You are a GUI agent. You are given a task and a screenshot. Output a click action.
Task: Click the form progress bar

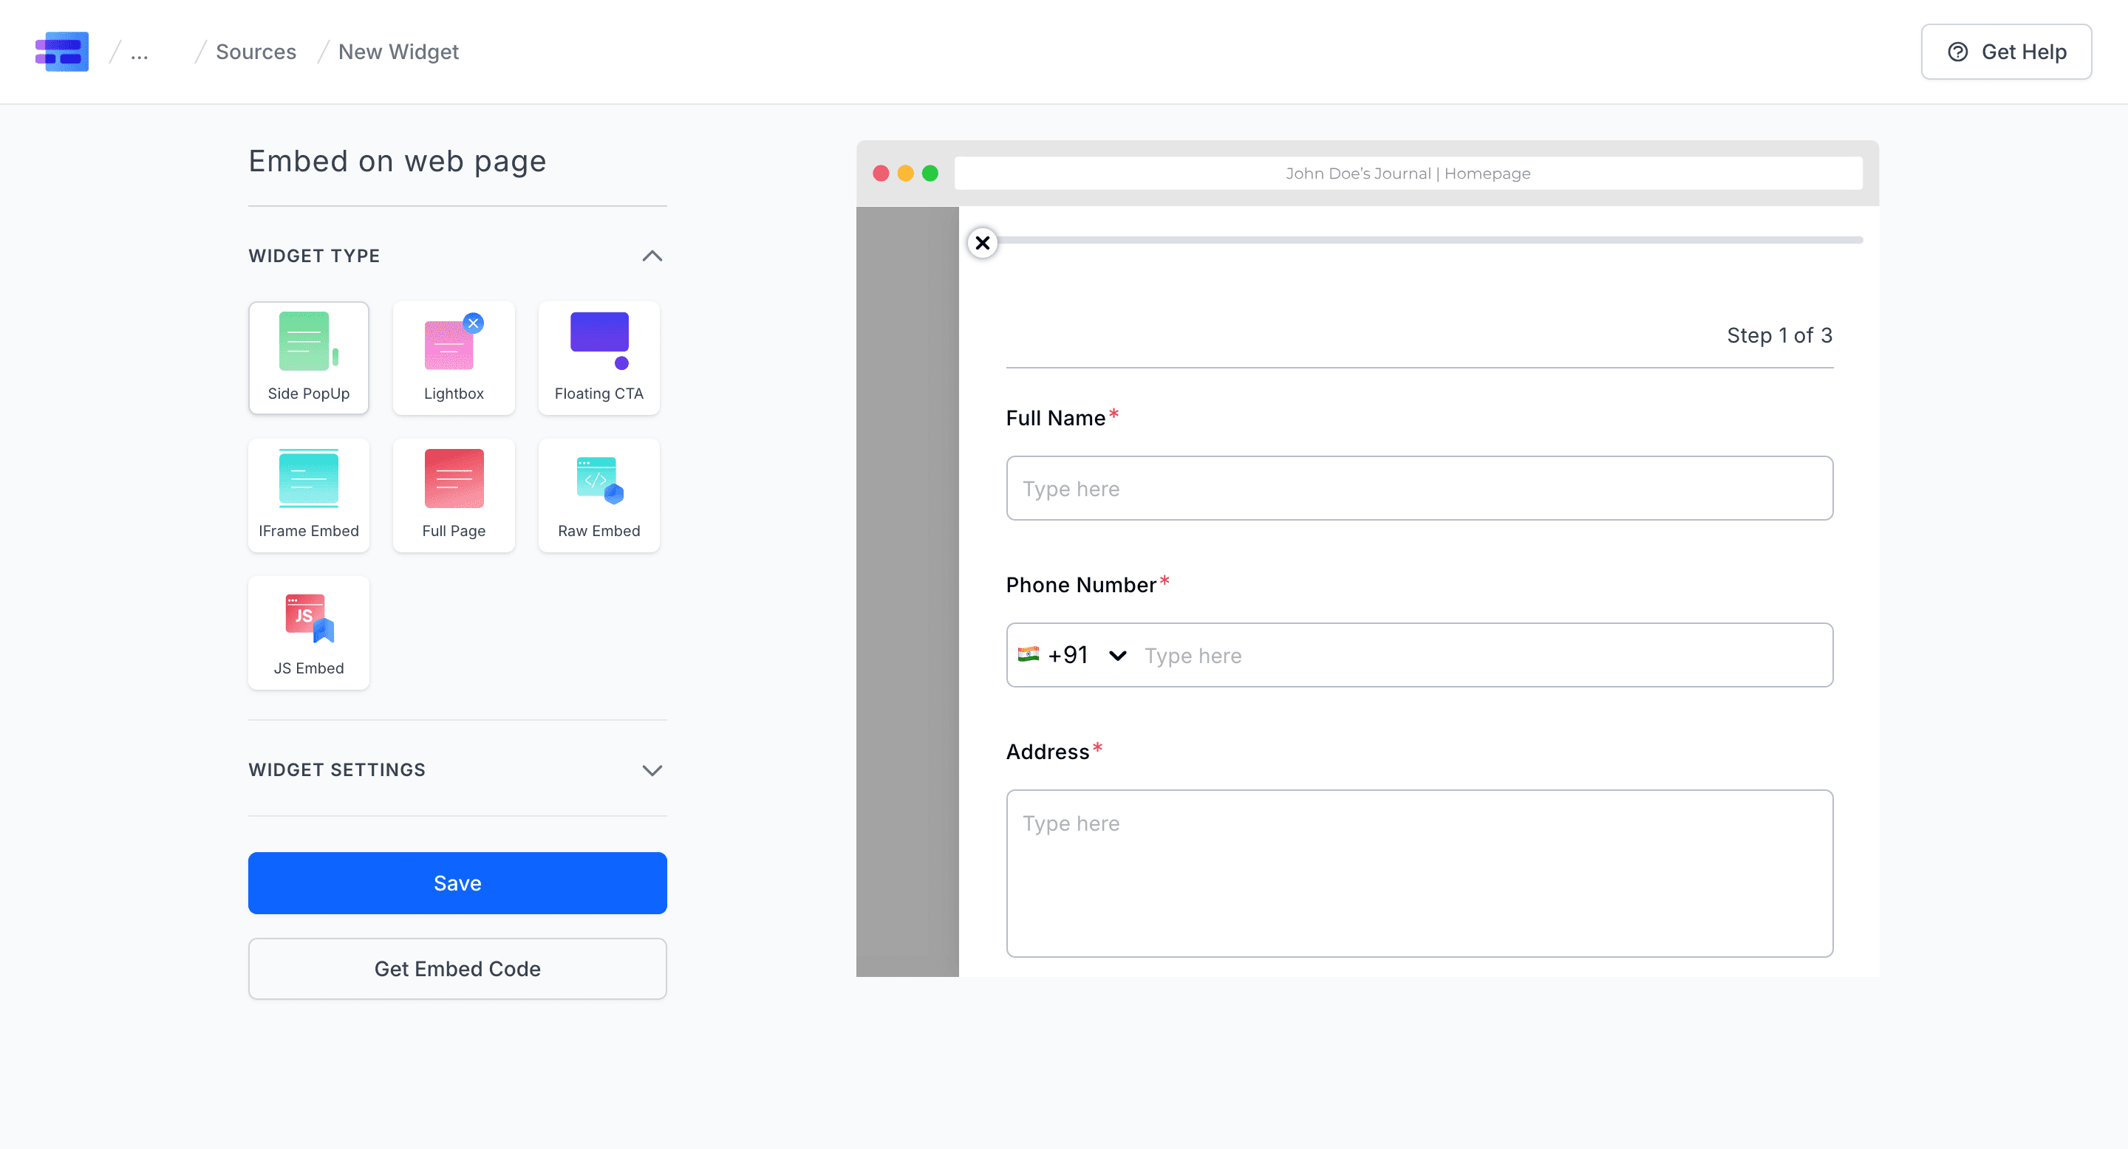point(1430,240)
